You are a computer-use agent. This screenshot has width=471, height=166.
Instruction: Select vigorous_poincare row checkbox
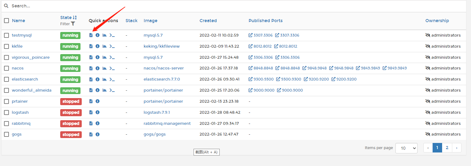click(x=6, y=57)
